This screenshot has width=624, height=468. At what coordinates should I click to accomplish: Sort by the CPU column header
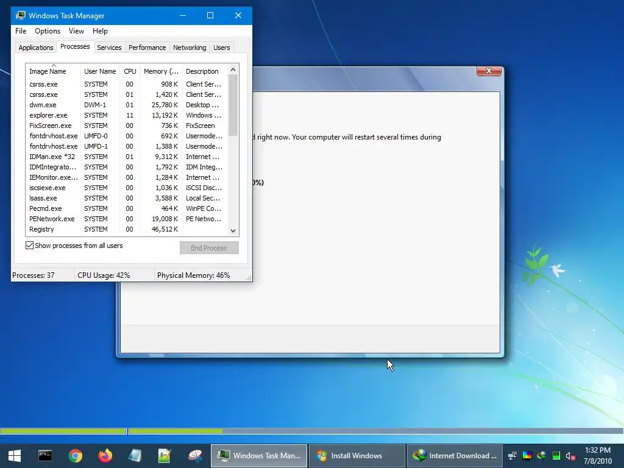(130, 71)
